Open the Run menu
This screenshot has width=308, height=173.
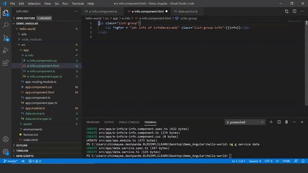[65, 3]
